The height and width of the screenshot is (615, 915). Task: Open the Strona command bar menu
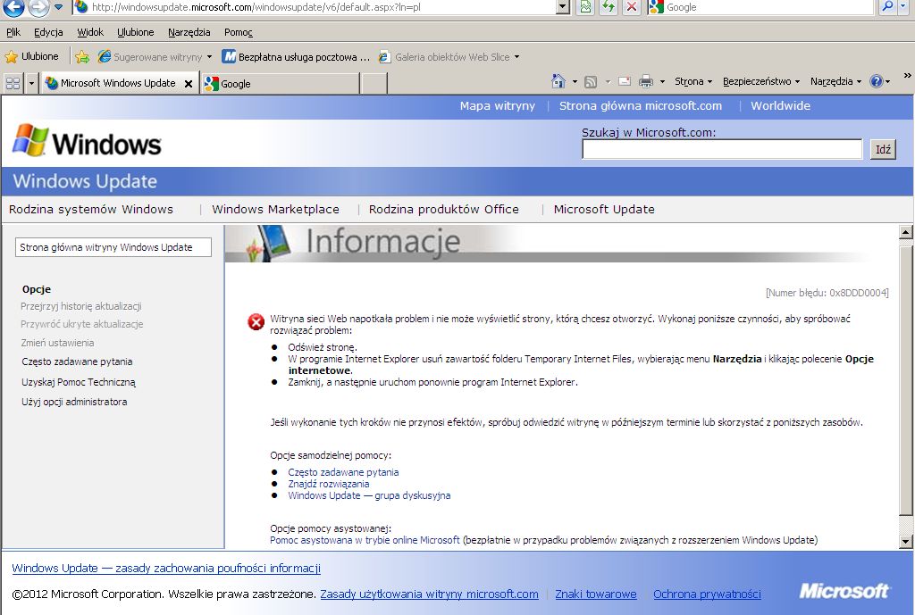click(x=693, y=81)
